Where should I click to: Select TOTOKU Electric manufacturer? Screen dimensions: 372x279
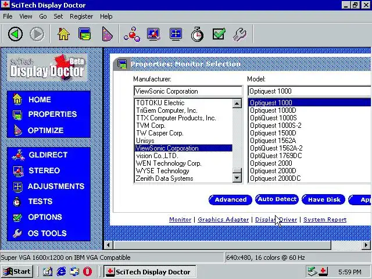(x=184, y=103)
